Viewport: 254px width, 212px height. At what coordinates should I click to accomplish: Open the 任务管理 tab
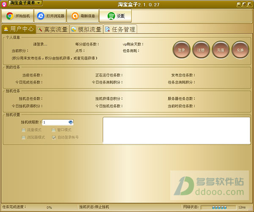click(x=120, y=29)
